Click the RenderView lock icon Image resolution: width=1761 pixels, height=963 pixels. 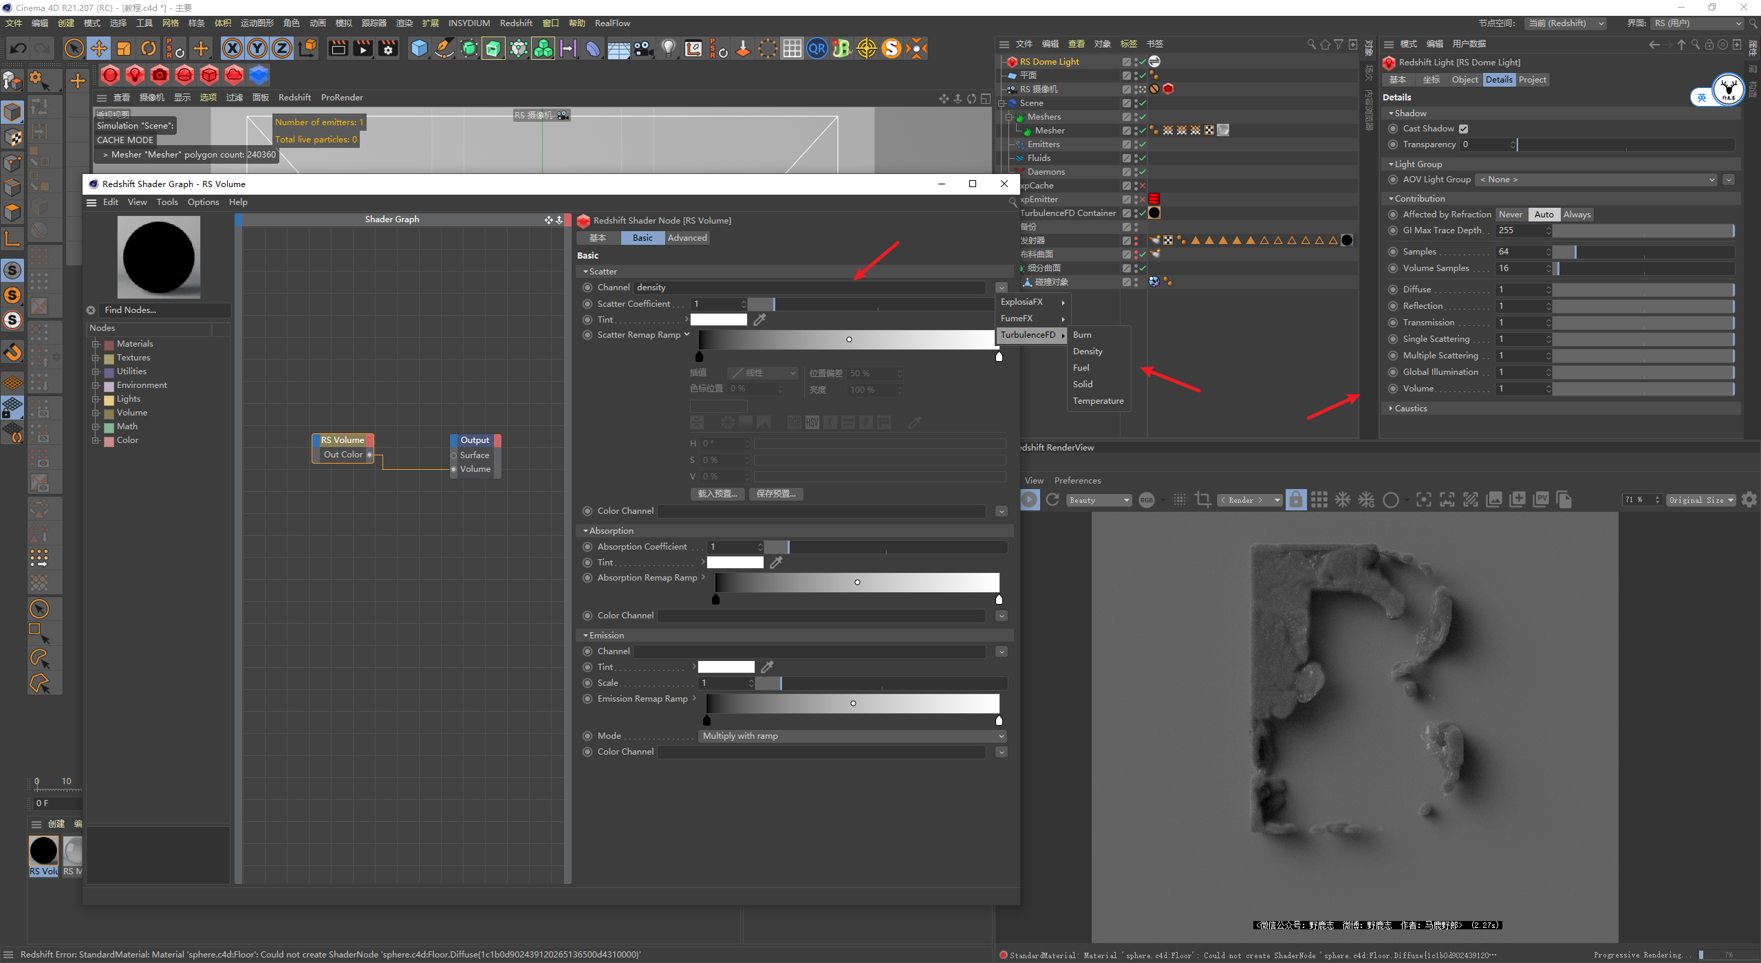coord(1295,500)
